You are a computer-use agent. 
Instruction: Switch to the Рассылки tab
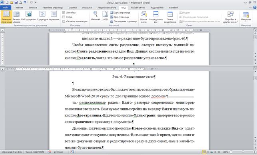[87, 8]
